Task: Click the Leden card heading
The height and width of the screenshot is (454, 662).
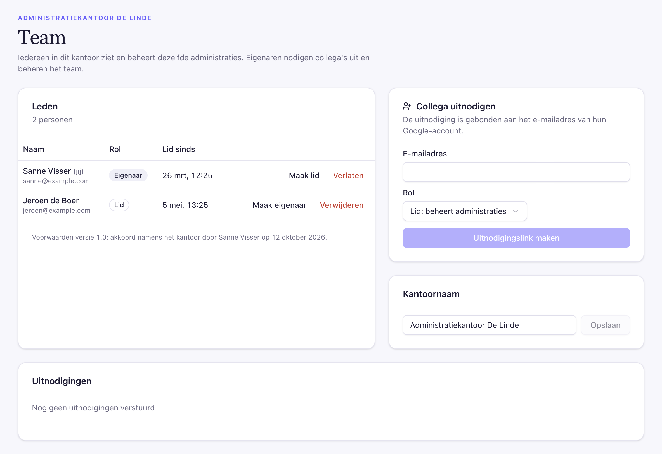Action: click(45, 106)
